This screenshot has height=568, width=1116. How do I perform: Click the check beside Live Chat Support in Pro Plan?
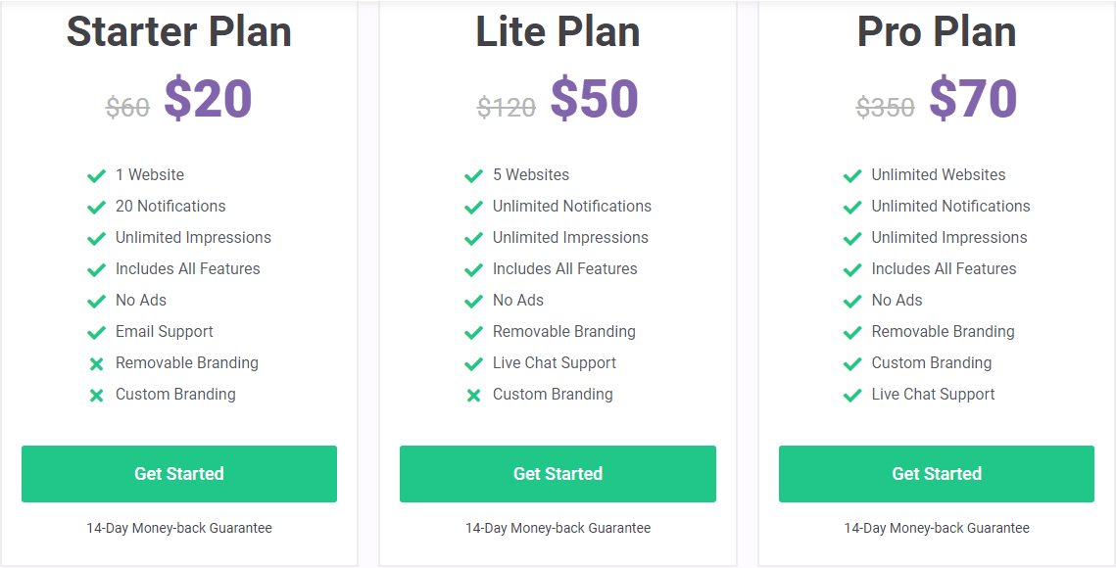[852, 394]
